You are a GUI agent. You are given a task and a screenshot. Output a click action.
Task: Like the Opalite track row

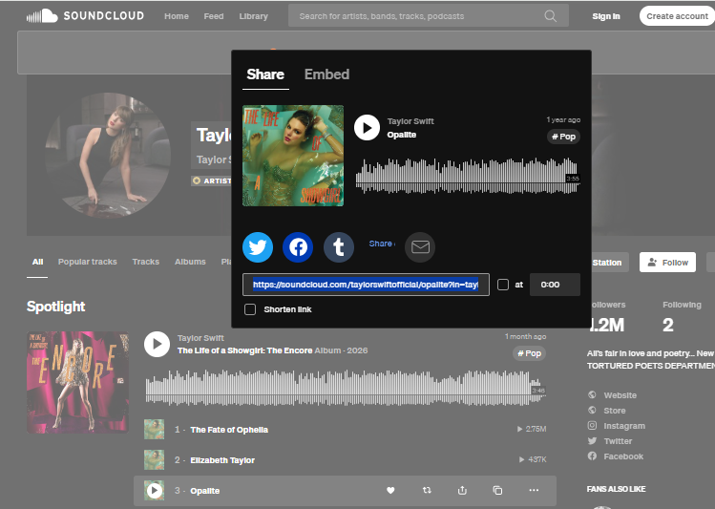click(390, 490)
